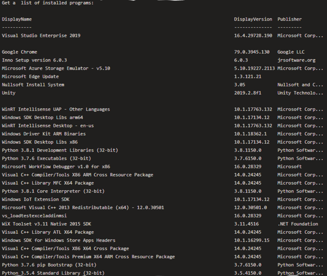
Task: Click version 1.3.121.21
Action: click(248, 77)
